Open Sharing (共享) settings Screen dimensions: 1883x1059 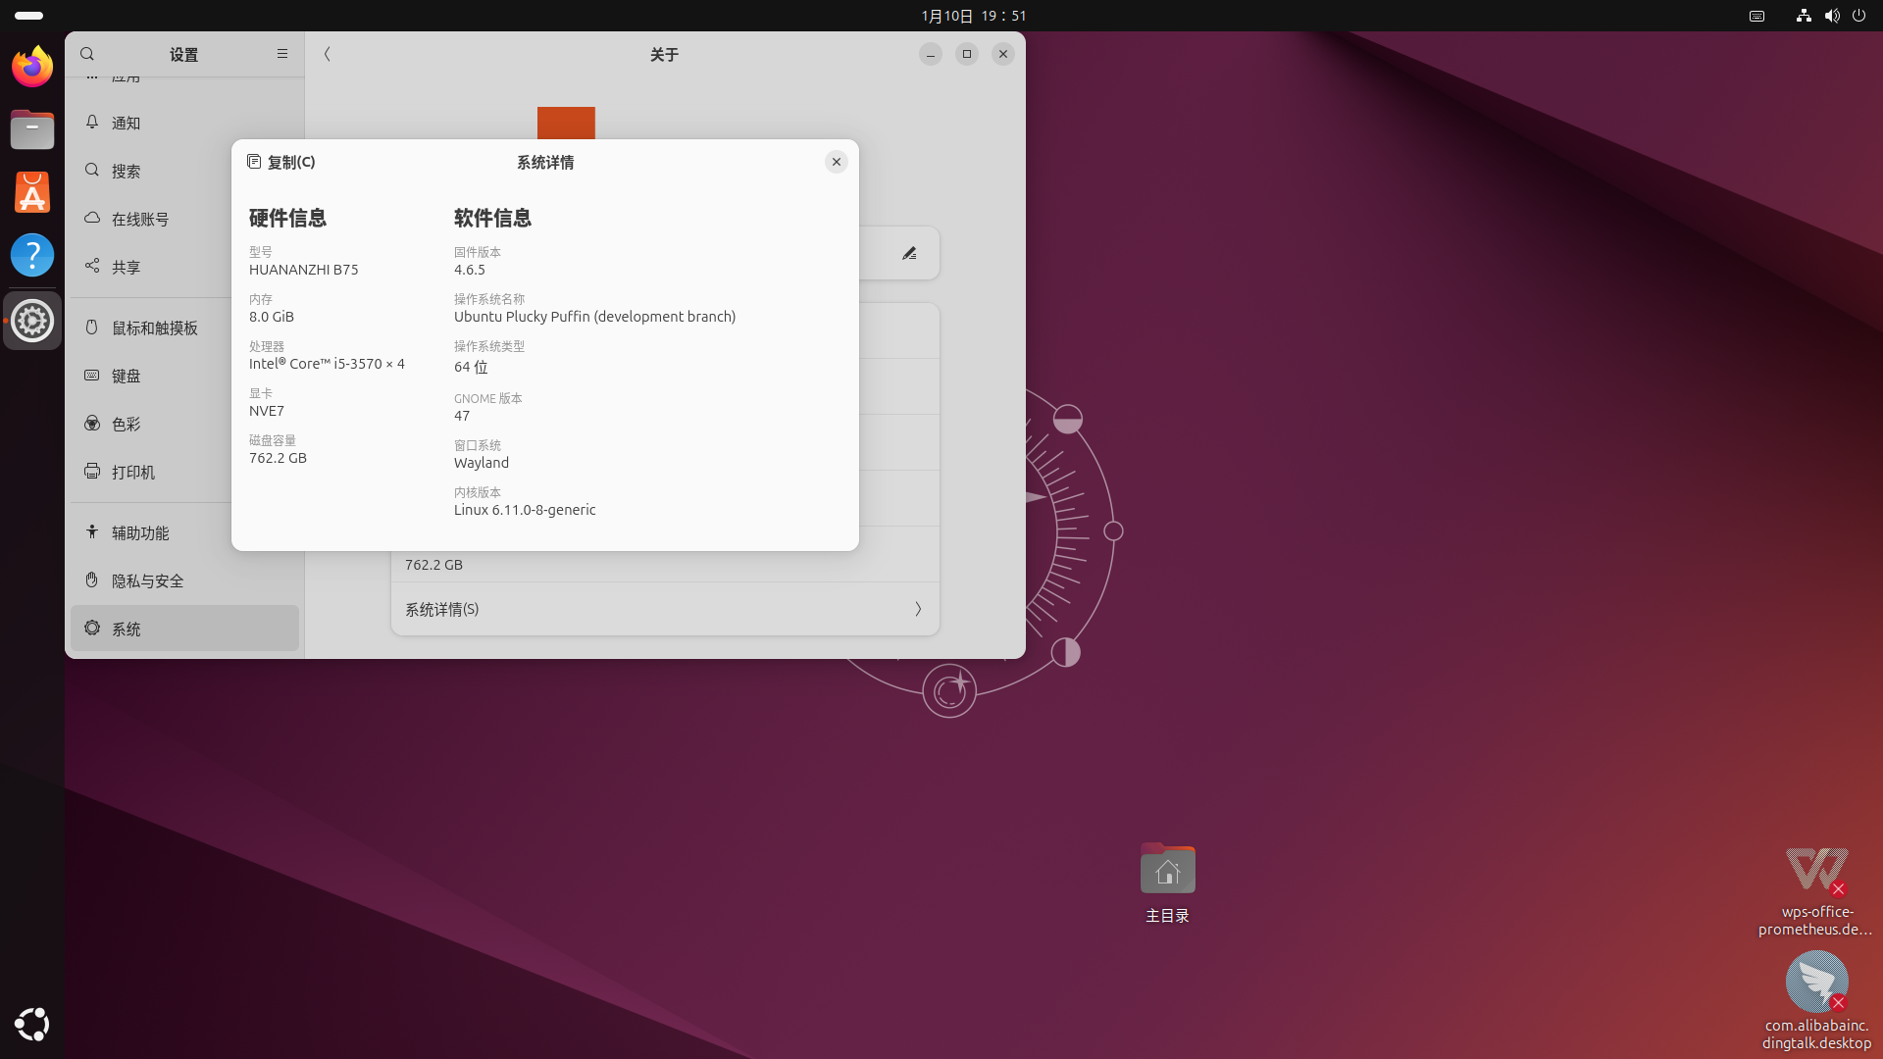point(126,267)
